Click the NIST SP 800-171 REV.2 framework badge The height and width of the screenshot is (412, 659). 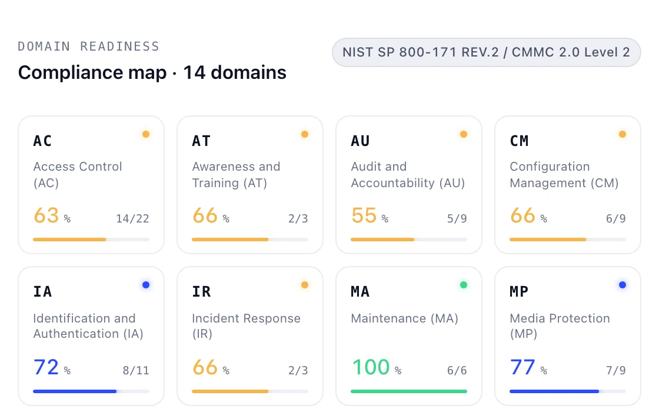click(x=486, y=52)
